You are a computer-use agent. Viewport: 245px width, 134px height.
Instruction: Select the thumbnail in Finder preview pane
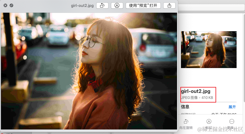click(x=209, y=49)
